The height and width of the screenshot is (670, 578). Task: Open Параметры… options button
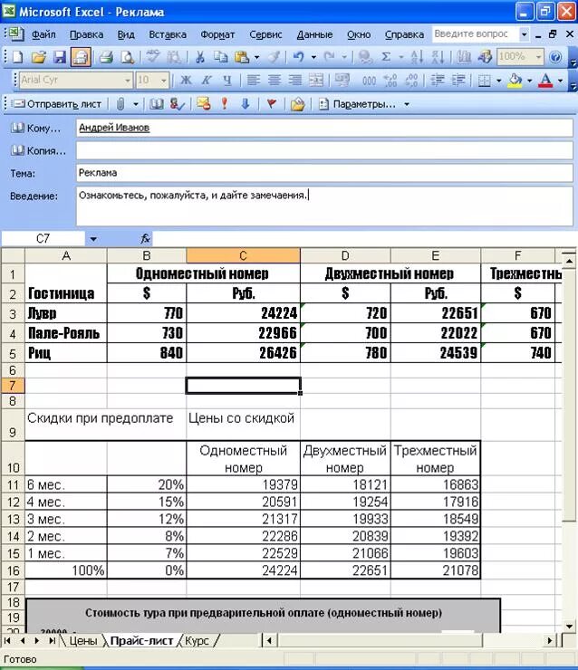coord(358,104)
